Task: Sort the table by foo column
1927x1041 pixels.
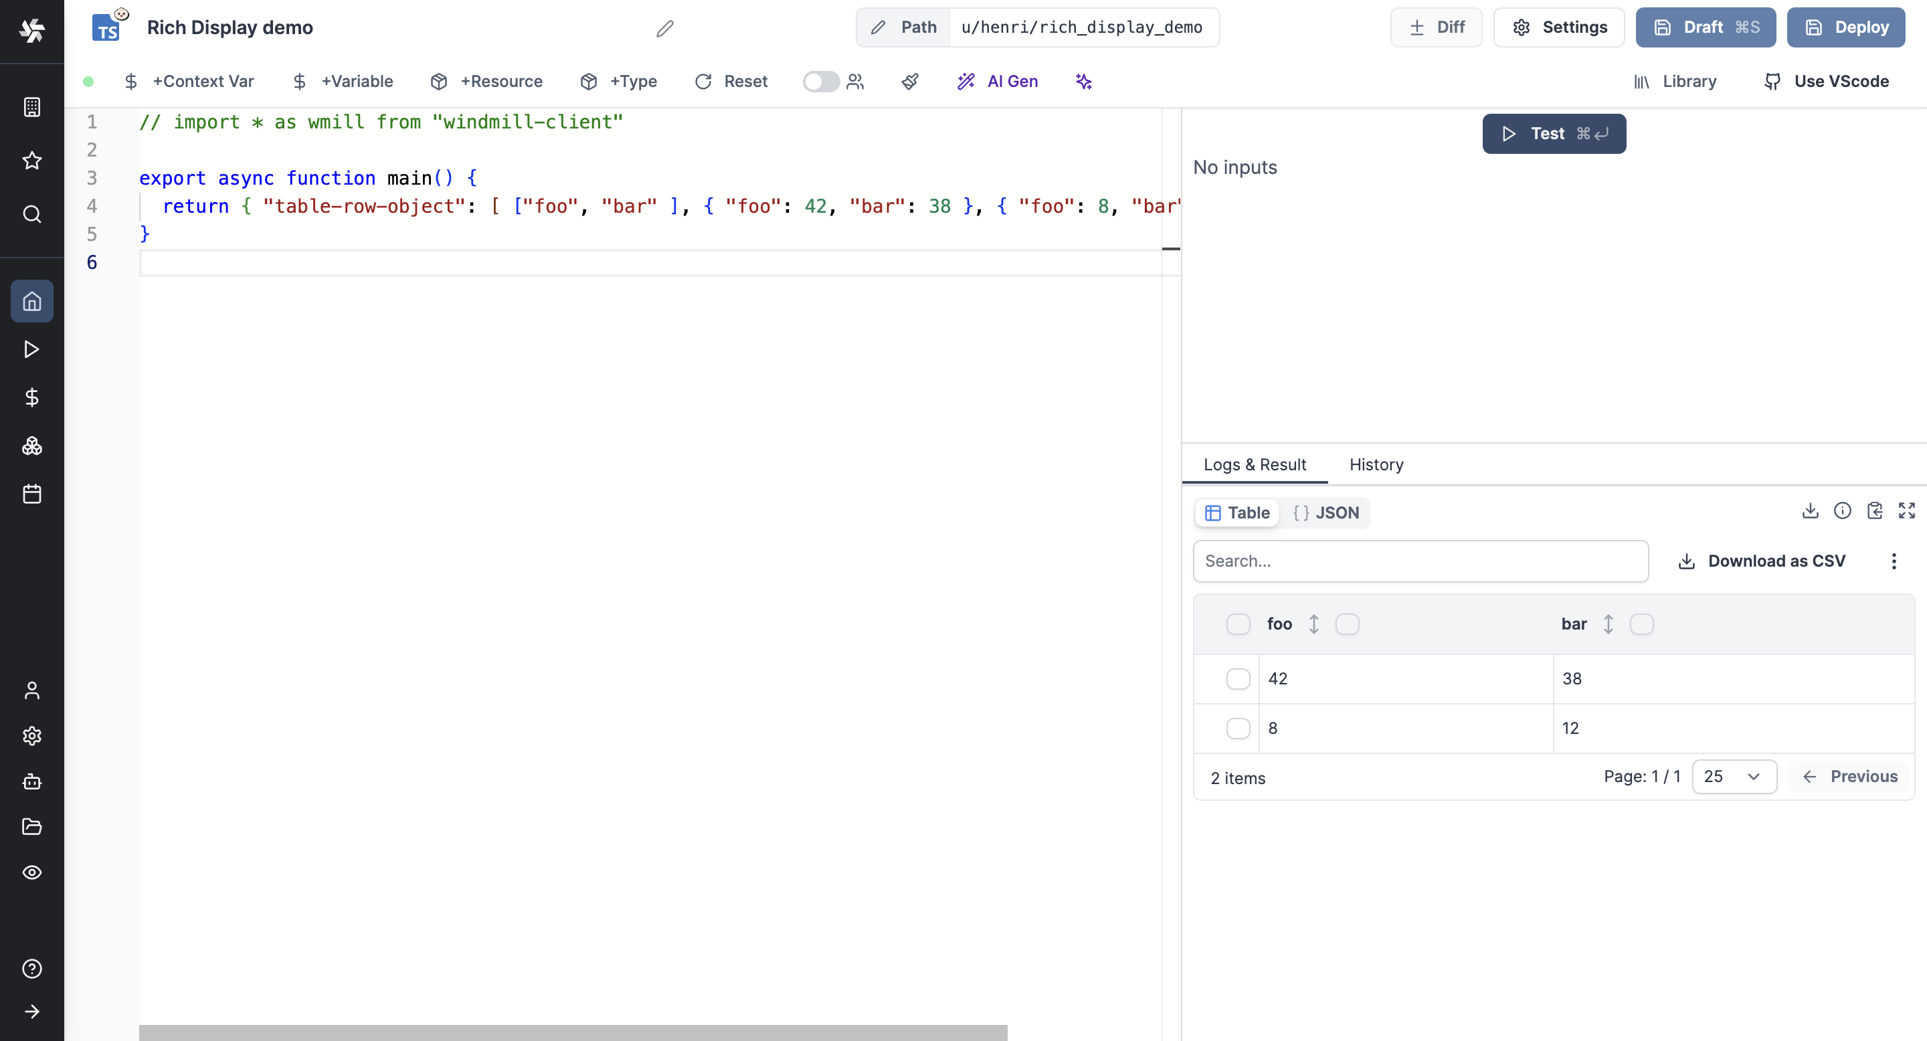Action: point(1313,624)
